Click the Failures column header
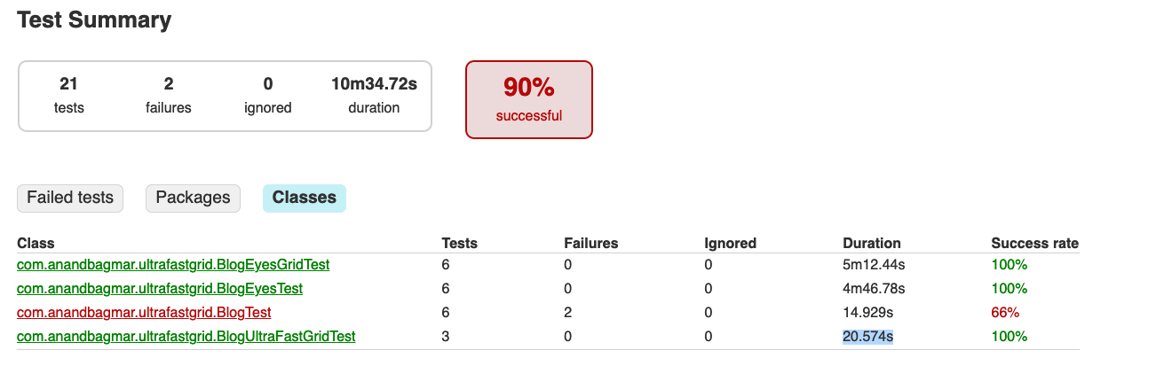 (590, 243)
